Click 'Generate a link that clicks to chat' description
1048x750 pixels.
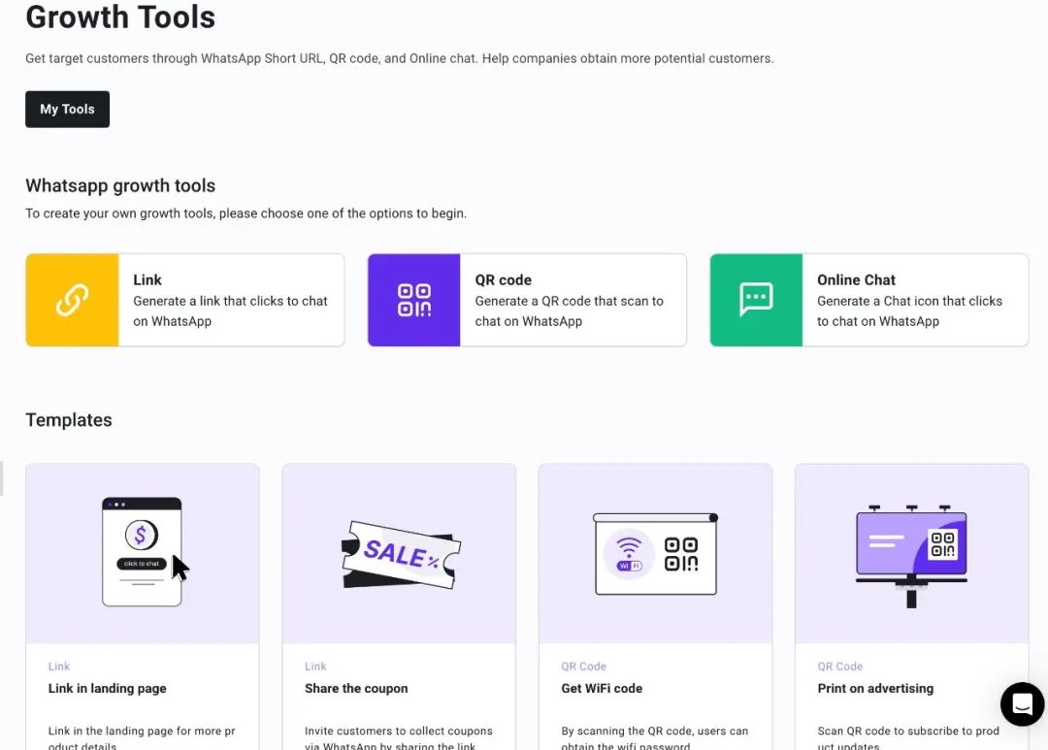[x=230, y=310]
